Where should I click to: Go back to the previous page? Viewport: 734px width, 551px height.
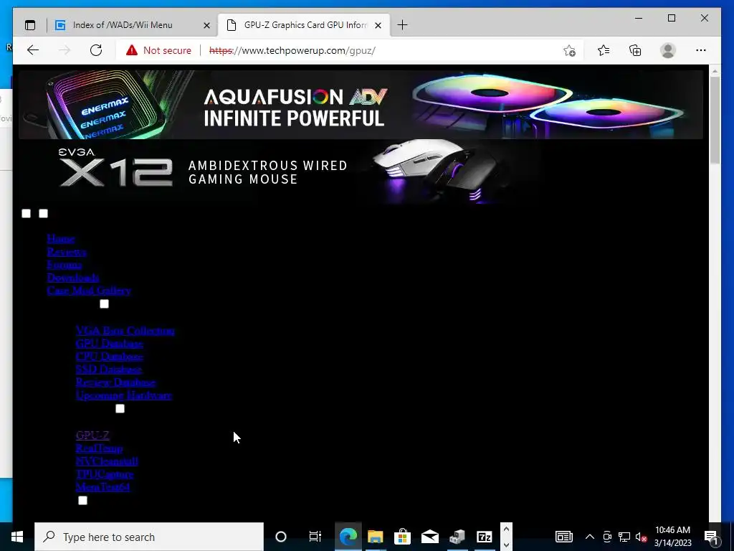[x=33, y=50]
